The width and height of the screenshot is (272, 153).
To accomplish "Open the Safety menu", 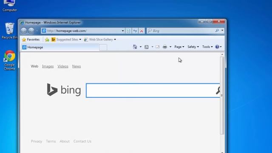I will [193, 47].
